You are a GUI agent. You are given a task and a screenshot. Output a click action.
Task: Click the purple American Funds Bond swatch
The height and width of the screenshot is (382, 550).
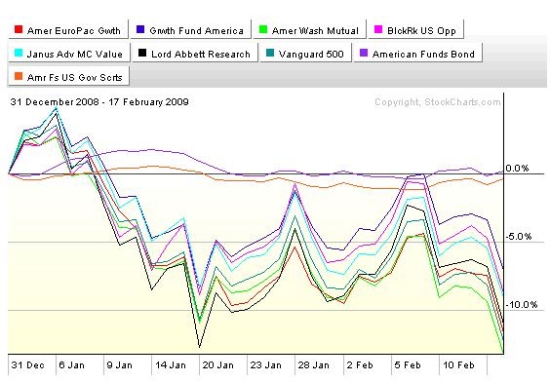coord(364,53)
